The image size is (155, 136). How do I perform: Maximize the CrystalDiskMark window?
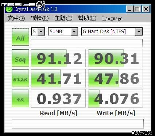point(137,9)
